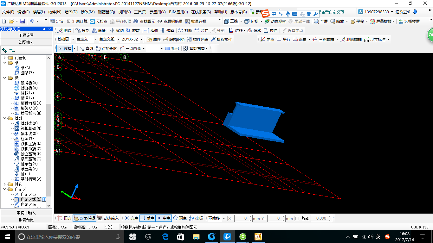Click the 单构件输入 navigation button
This screenshot has width=433, height=243.
click(26, 213)
